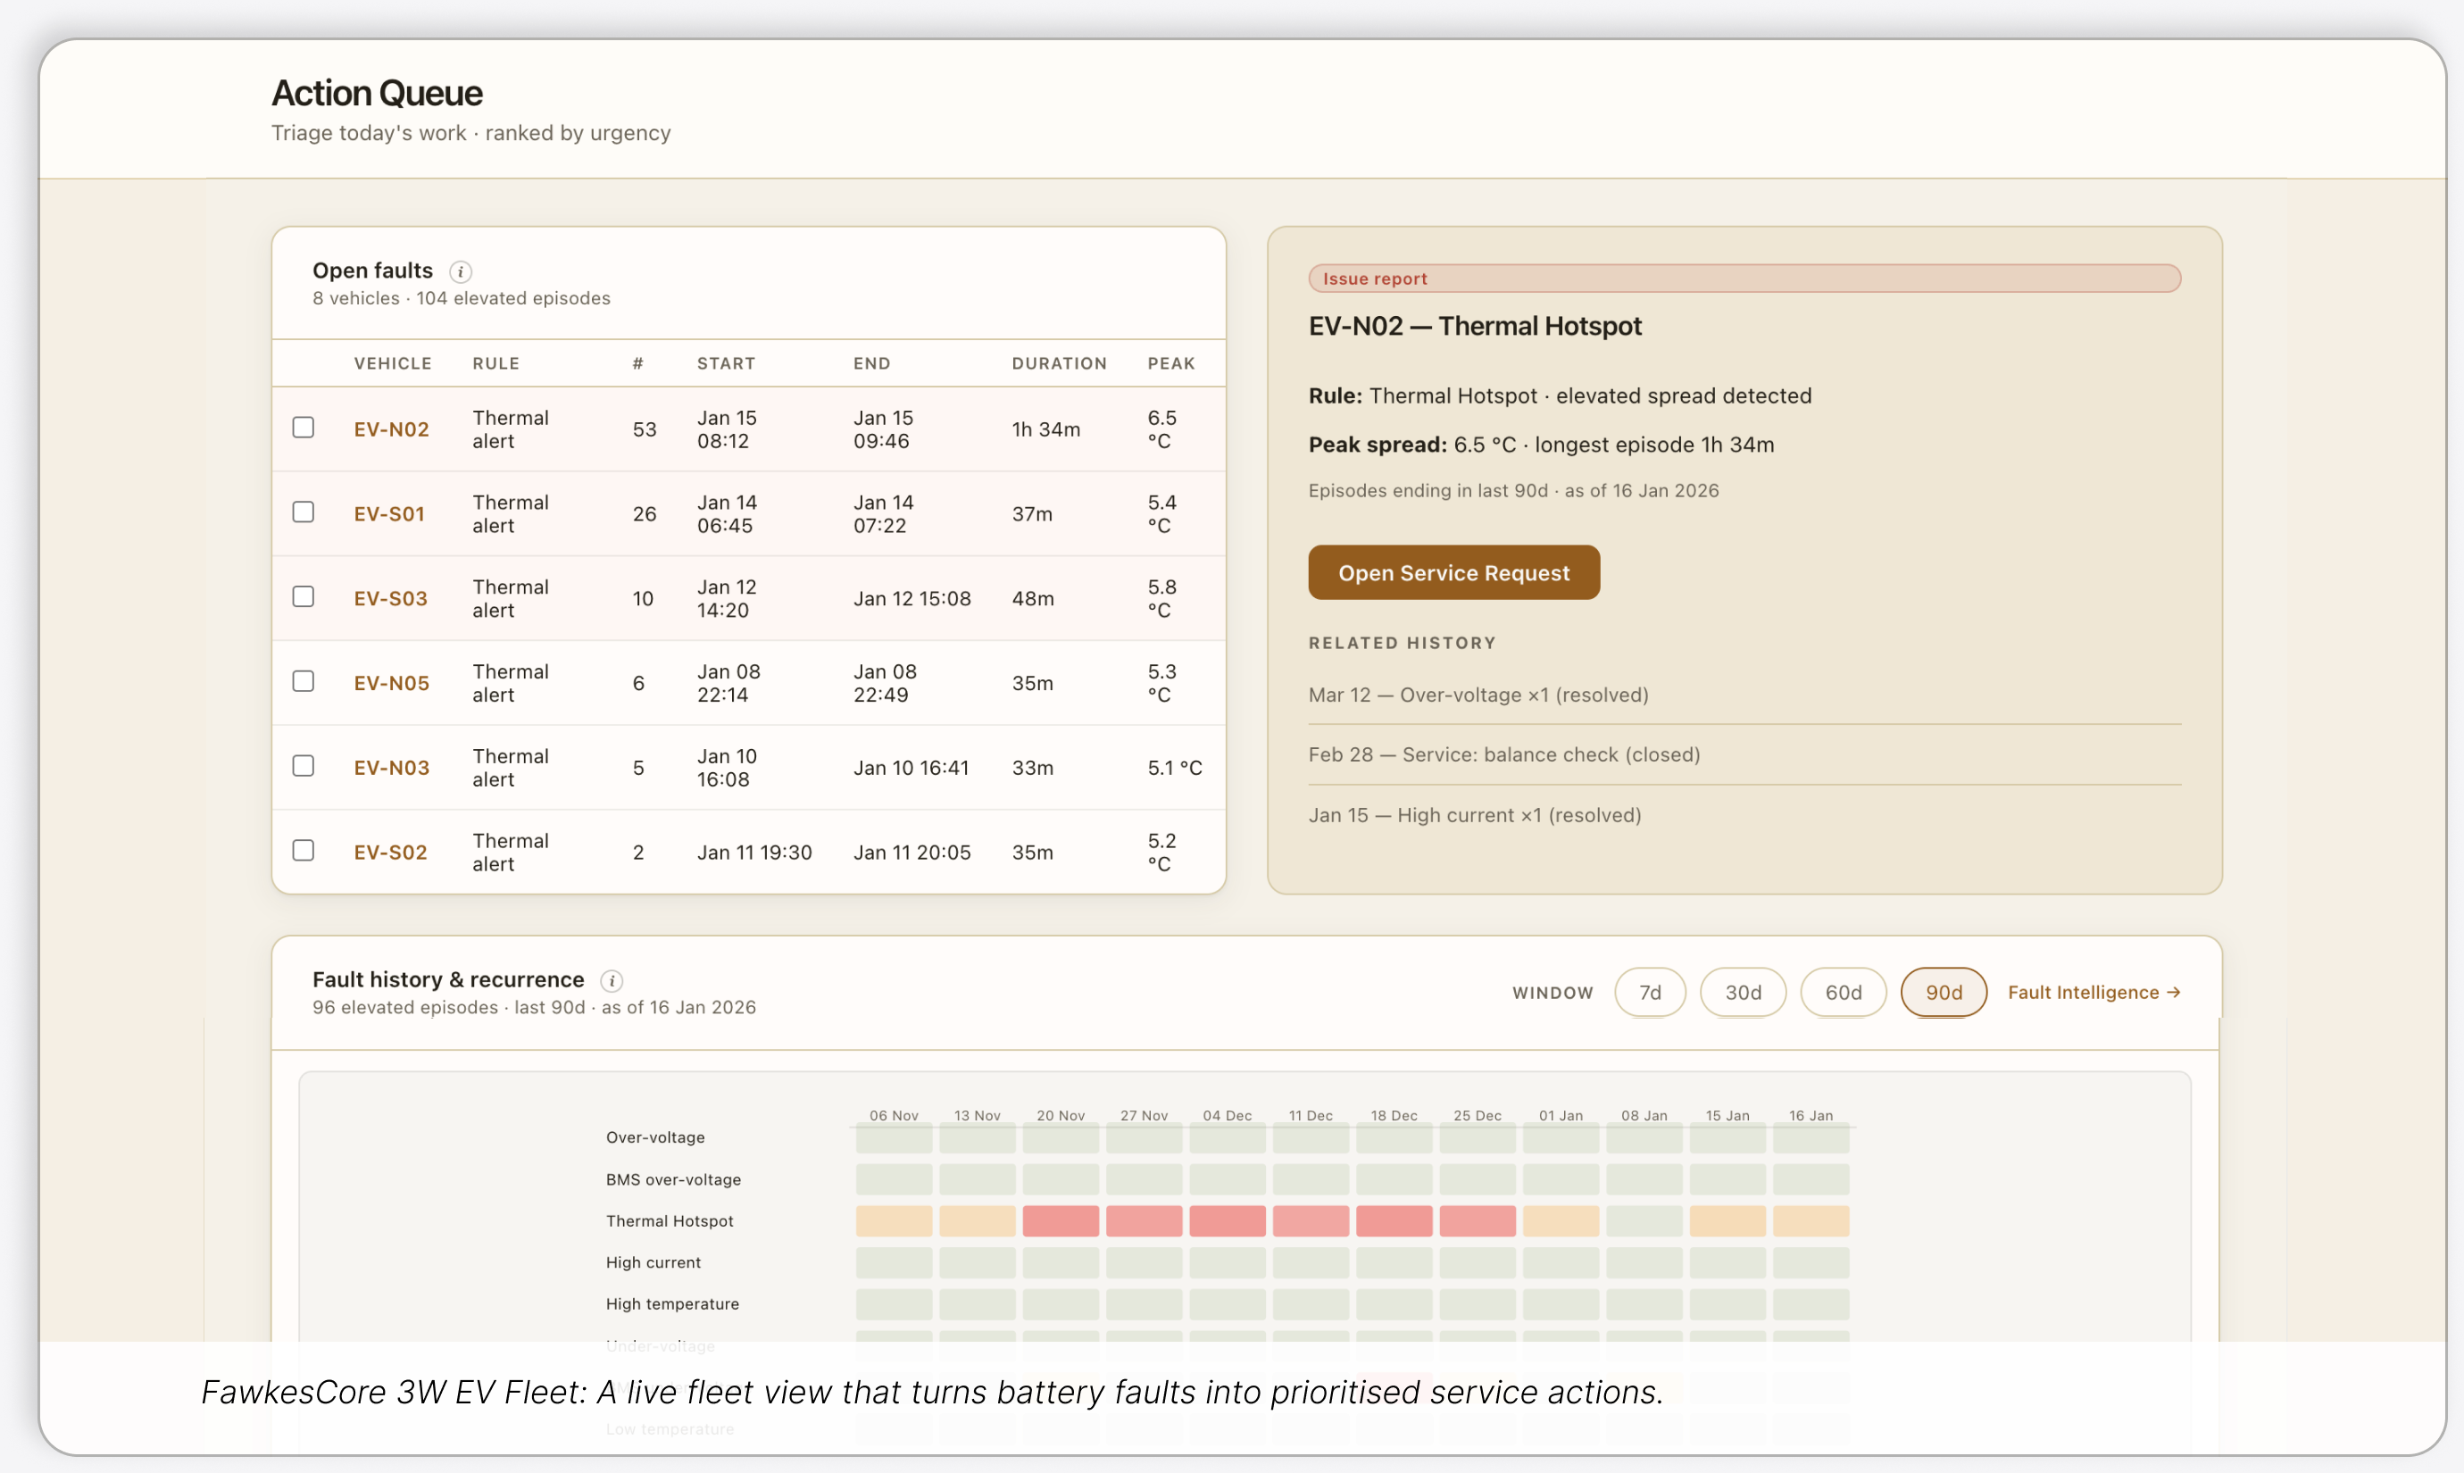Click the Action Queue page title
The height and width of the screenshot is (1473, 2464).
tap(377, 94)
